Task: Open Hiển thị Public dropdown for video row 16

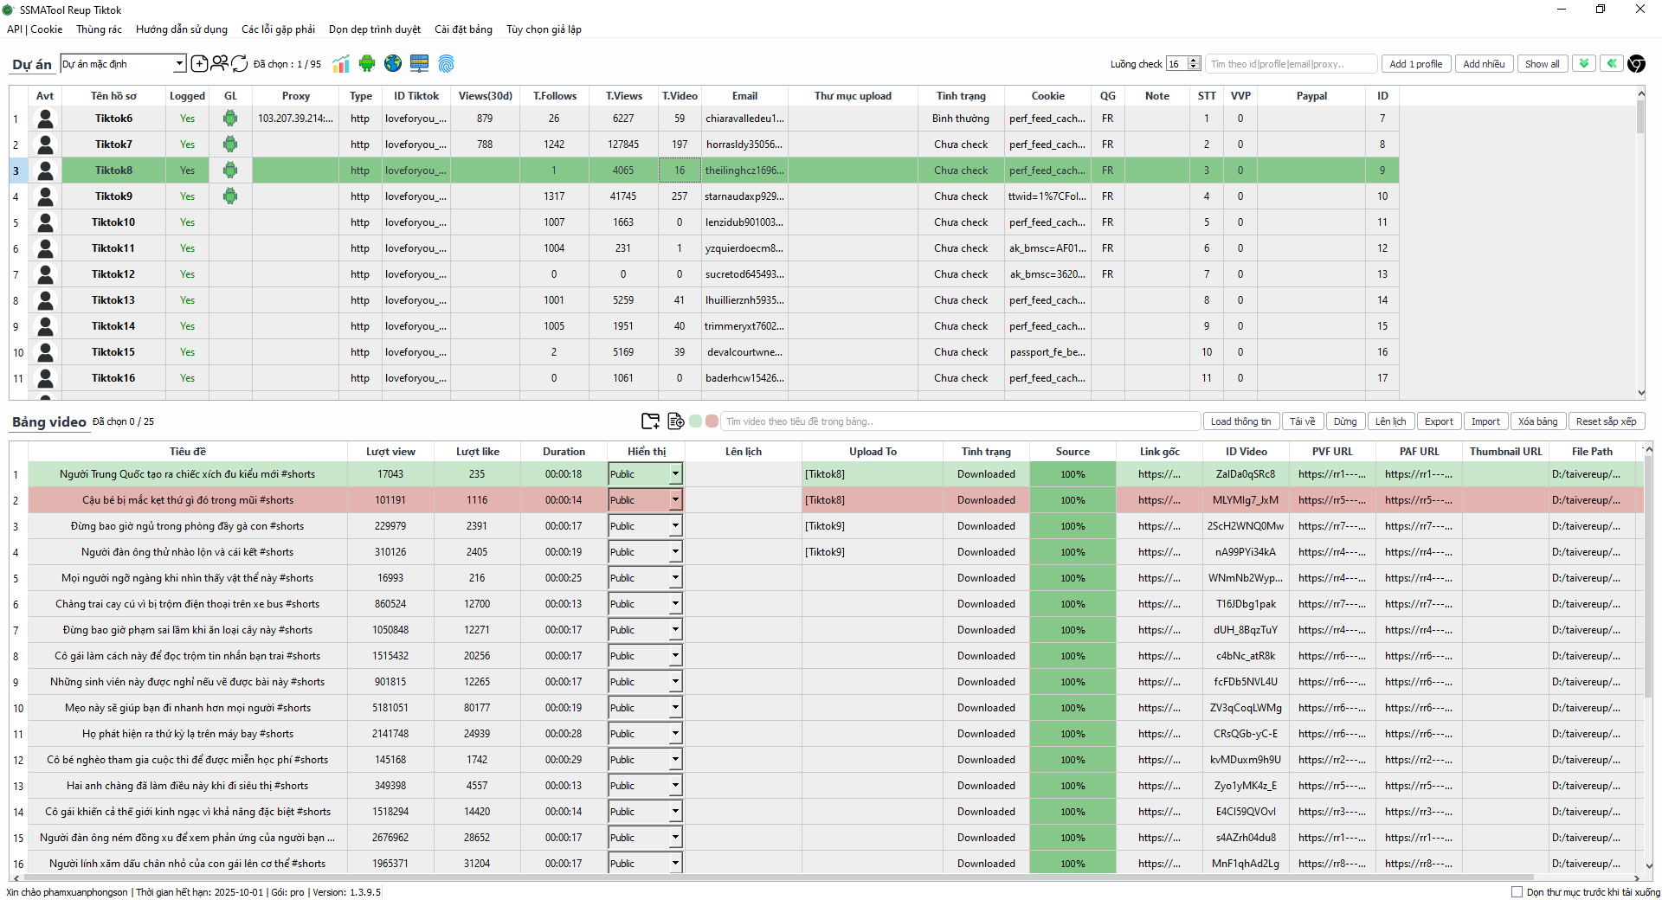Action: pos(645,863)
